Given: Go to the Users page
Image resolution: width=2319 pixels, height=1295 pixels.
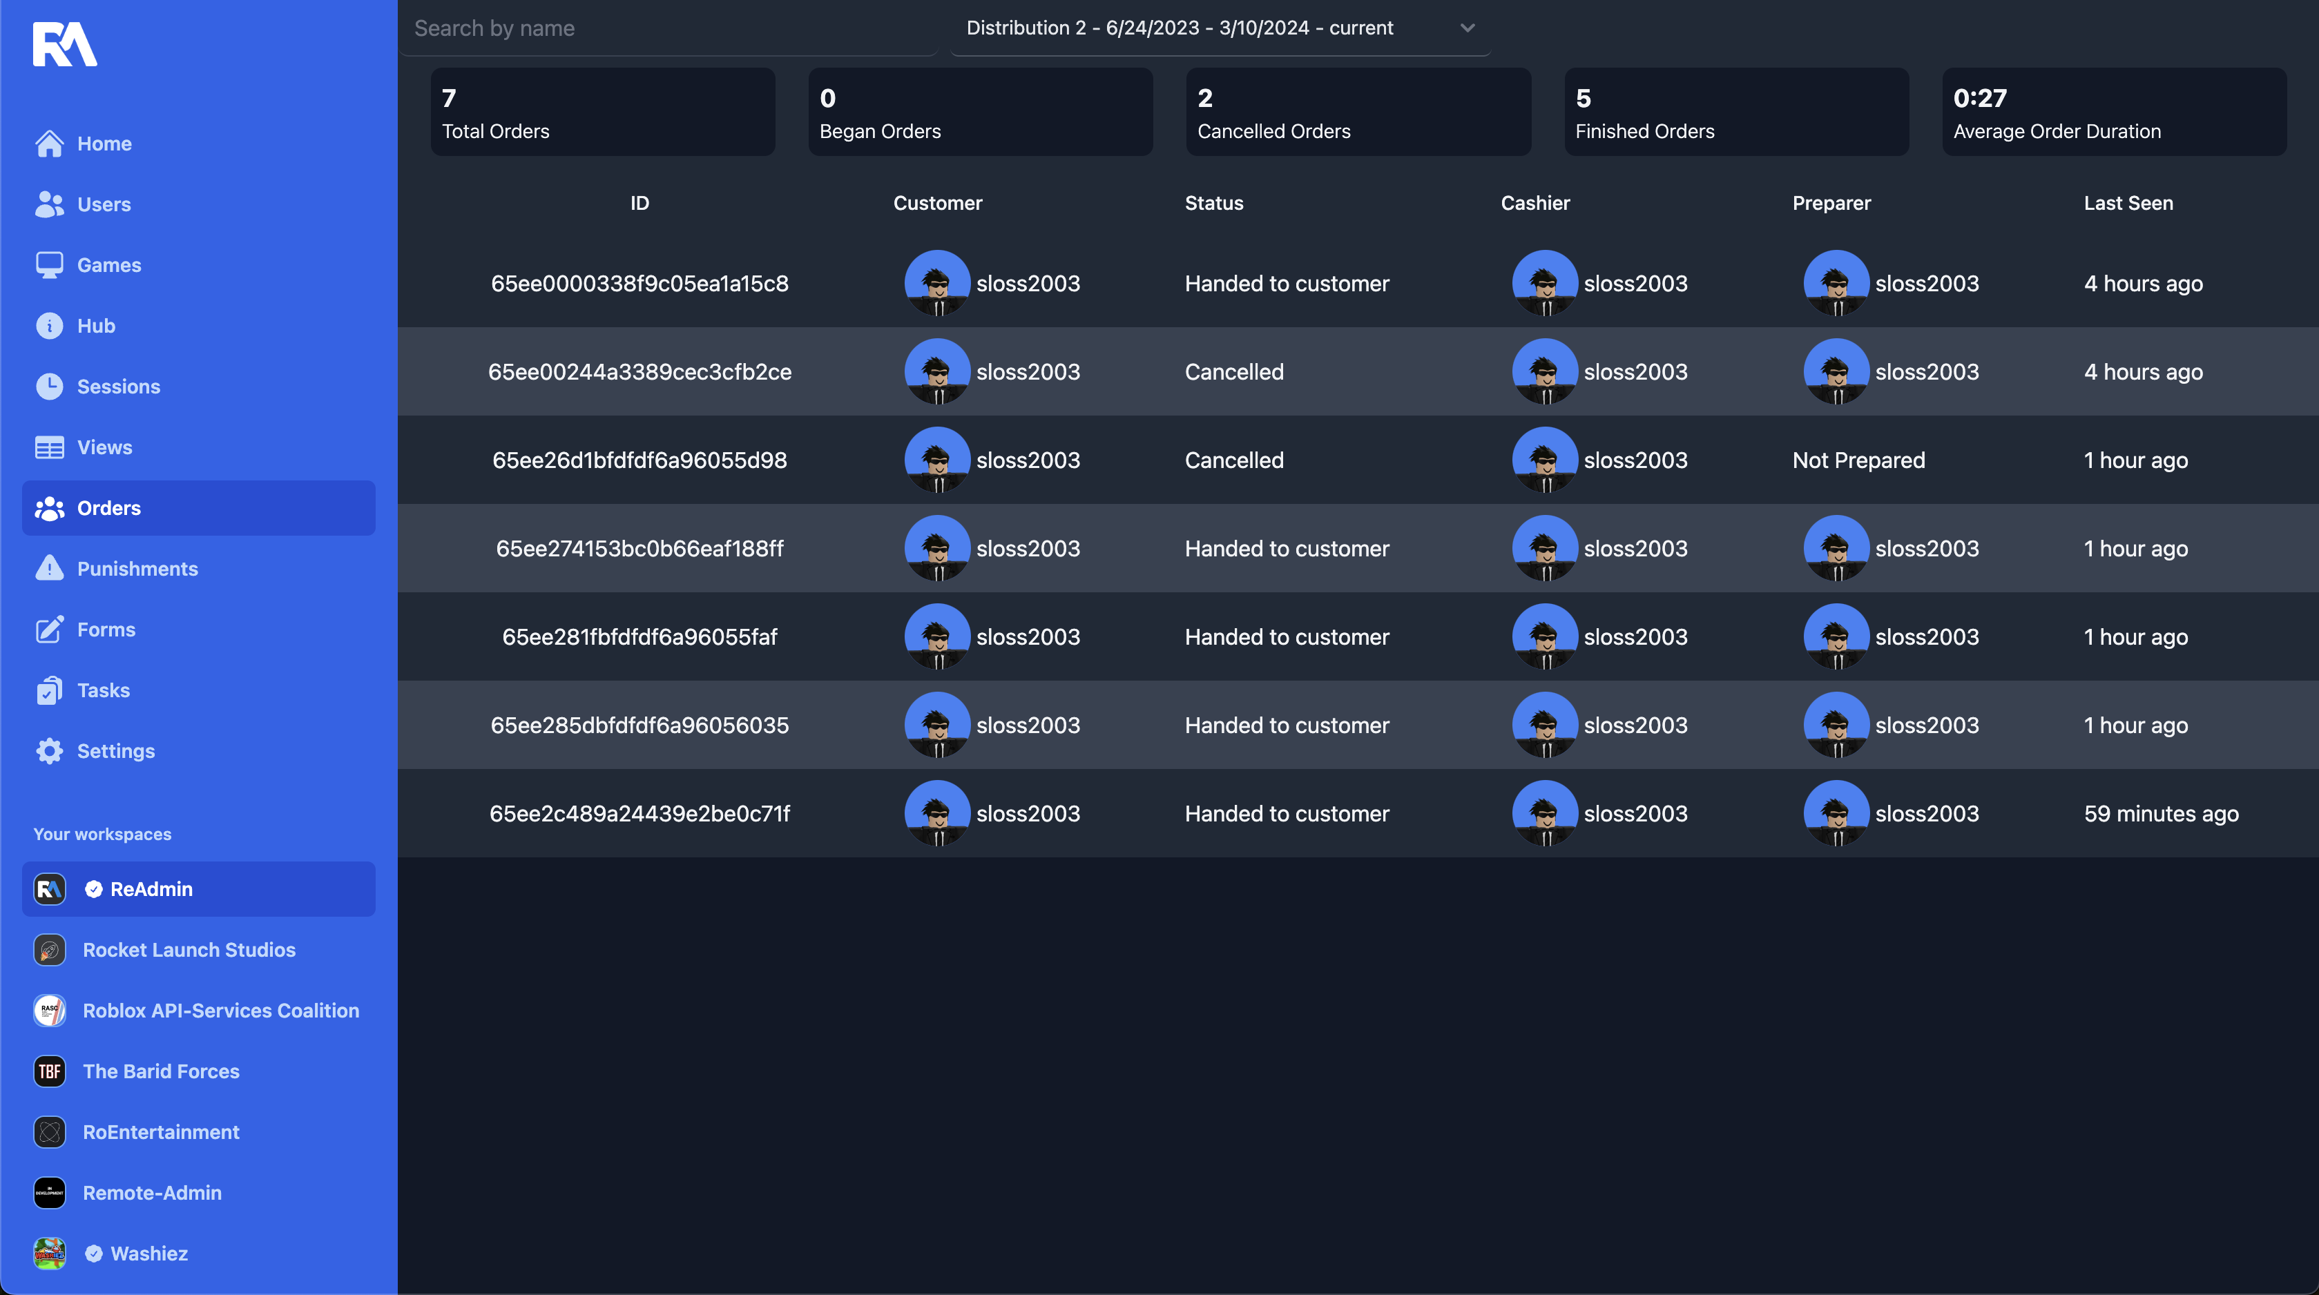Looking at the screenshot, I should (x=104, y=204).
